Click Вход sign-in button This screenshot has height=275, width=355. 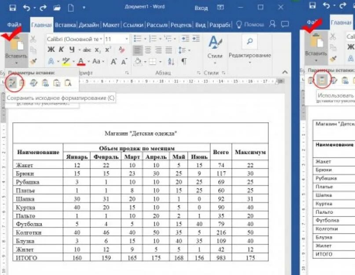[x=201, y=8]
